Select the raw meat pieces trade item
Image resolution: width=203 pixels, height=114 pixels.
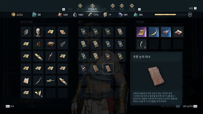178,32
